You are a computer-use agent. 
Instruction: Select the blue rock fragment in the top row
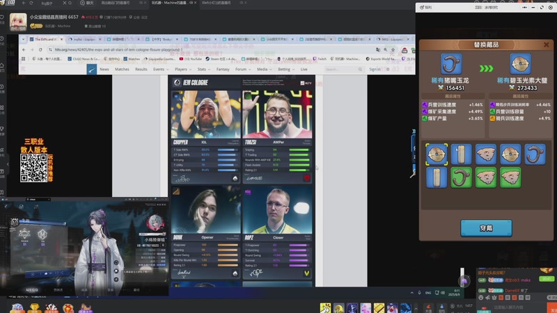485,154
